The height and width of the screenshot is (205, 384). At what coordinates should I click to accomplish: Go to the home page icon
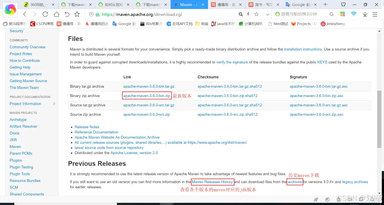click(56, 14)
